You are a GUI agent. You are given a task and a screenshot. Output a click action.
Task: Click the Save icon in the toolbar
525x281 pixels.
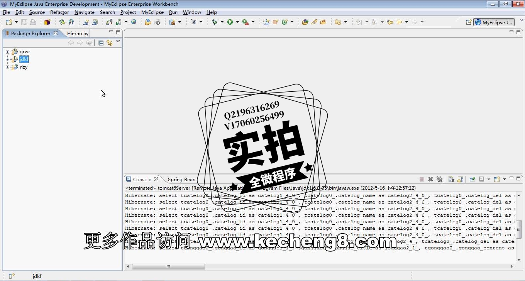click(x=24, y=22)
